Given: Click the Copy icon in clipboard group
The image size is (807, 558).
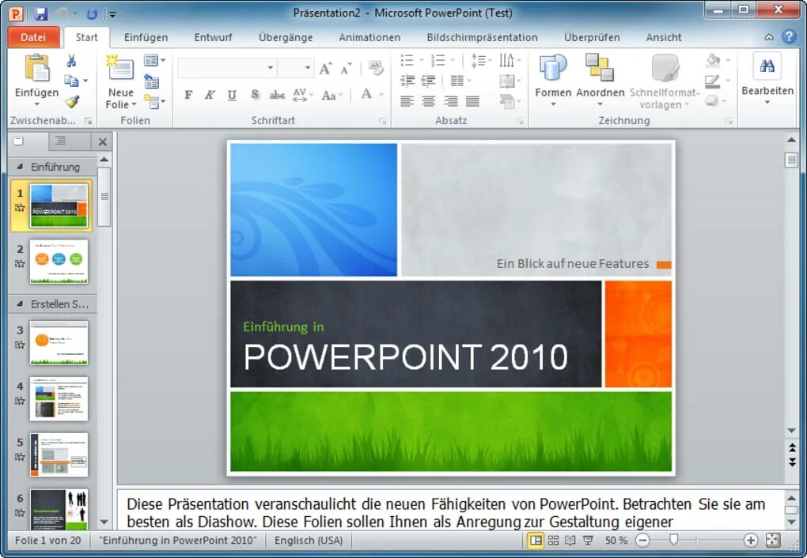Looking at the screenshot, I should 71,81.
